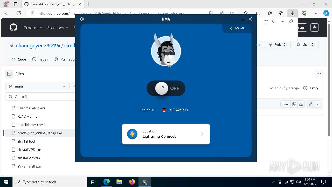Click the Raw file button
The height and width of the screenshot is (187, 332).
coord(286,104)
